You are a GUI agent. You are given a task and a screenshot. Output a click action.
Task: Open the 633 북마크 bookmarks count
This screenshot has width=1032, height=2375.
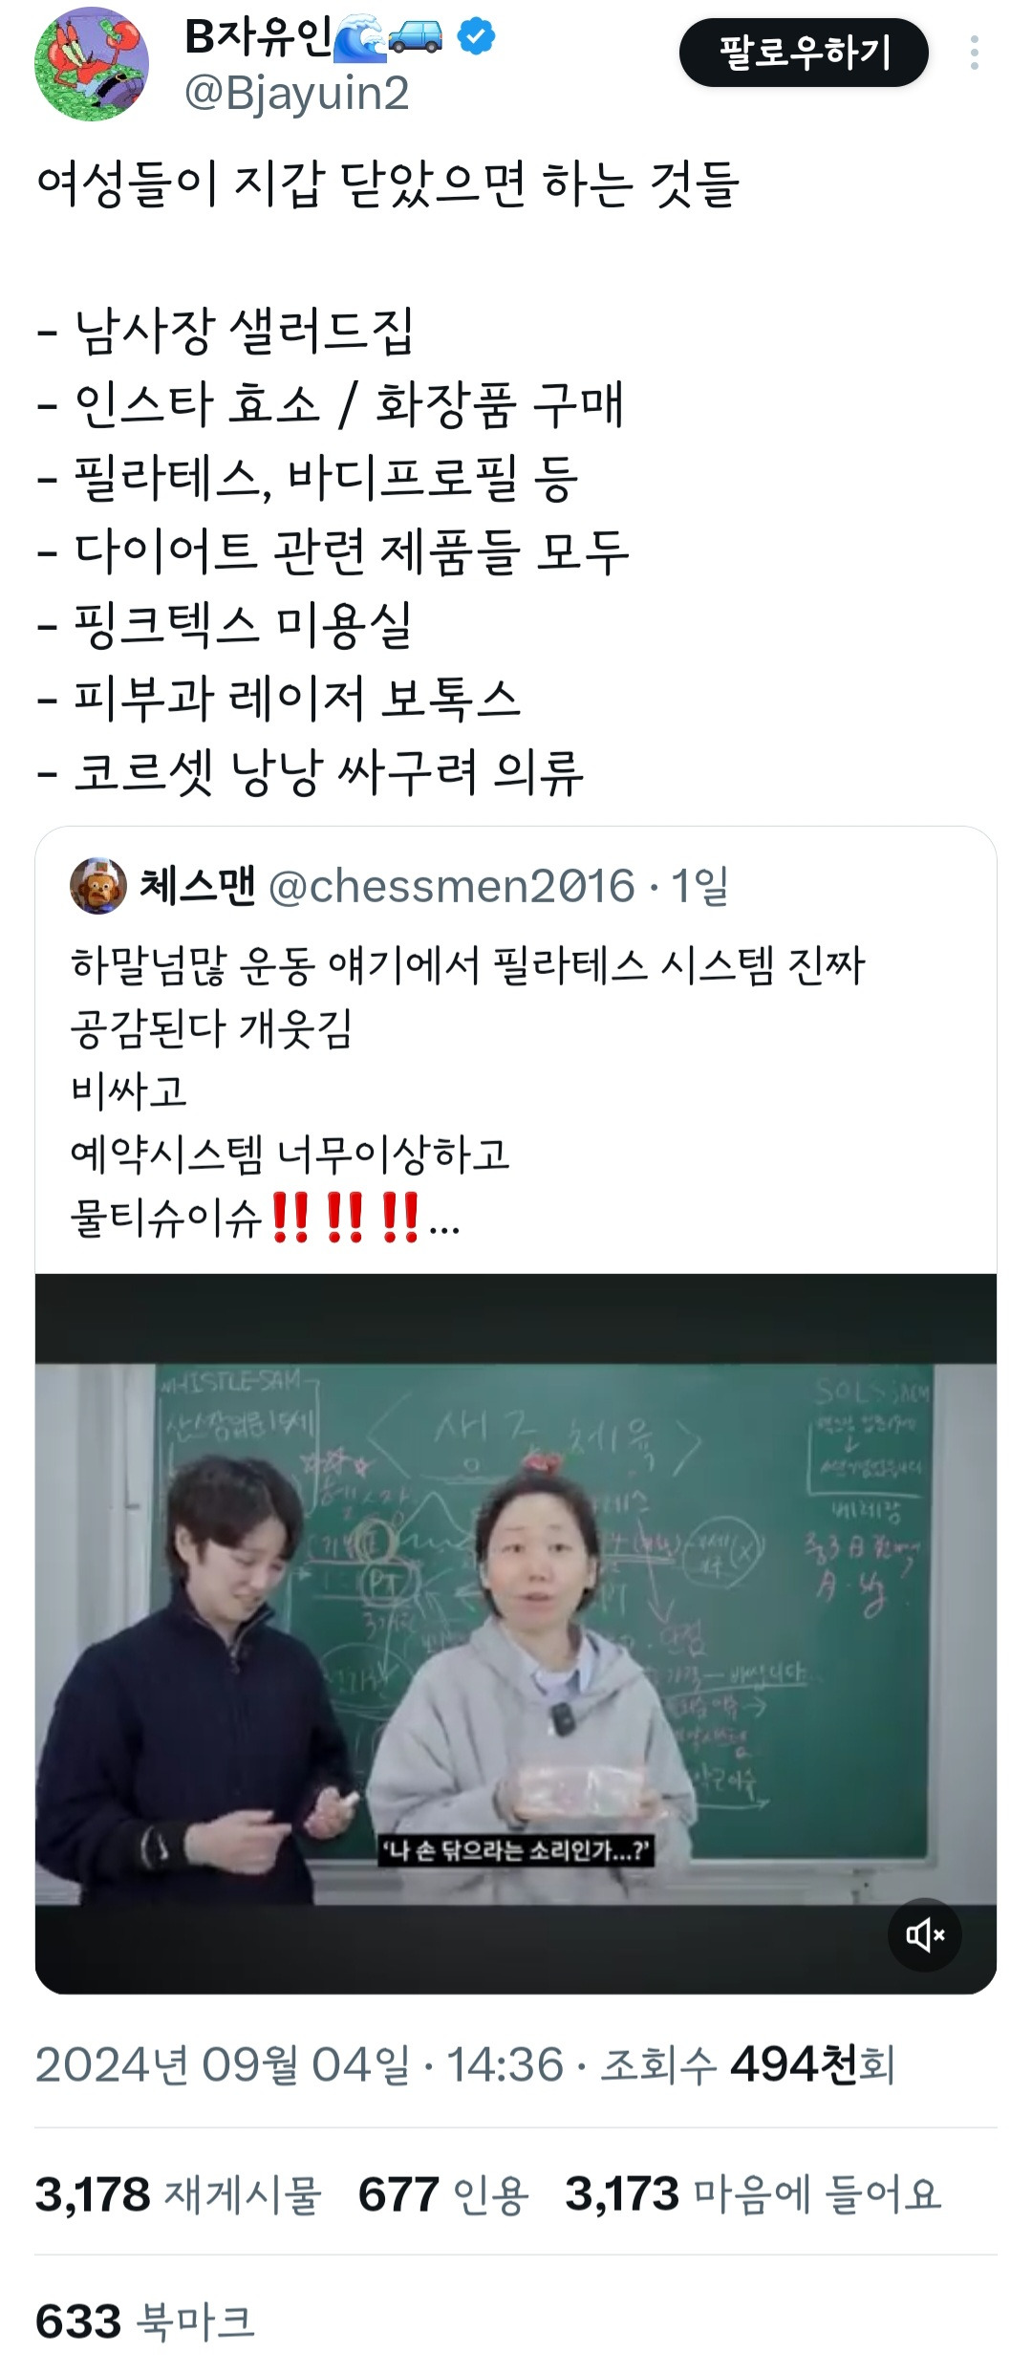click(x=144, y=2321)
